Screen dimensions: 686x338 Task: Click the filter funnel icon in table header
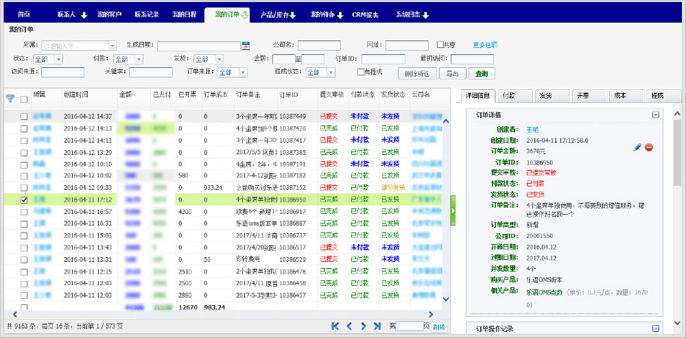point(10,98)
